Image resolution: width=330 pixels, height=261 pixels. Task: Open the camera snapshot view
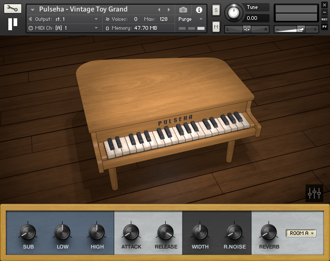pos(183,10)
